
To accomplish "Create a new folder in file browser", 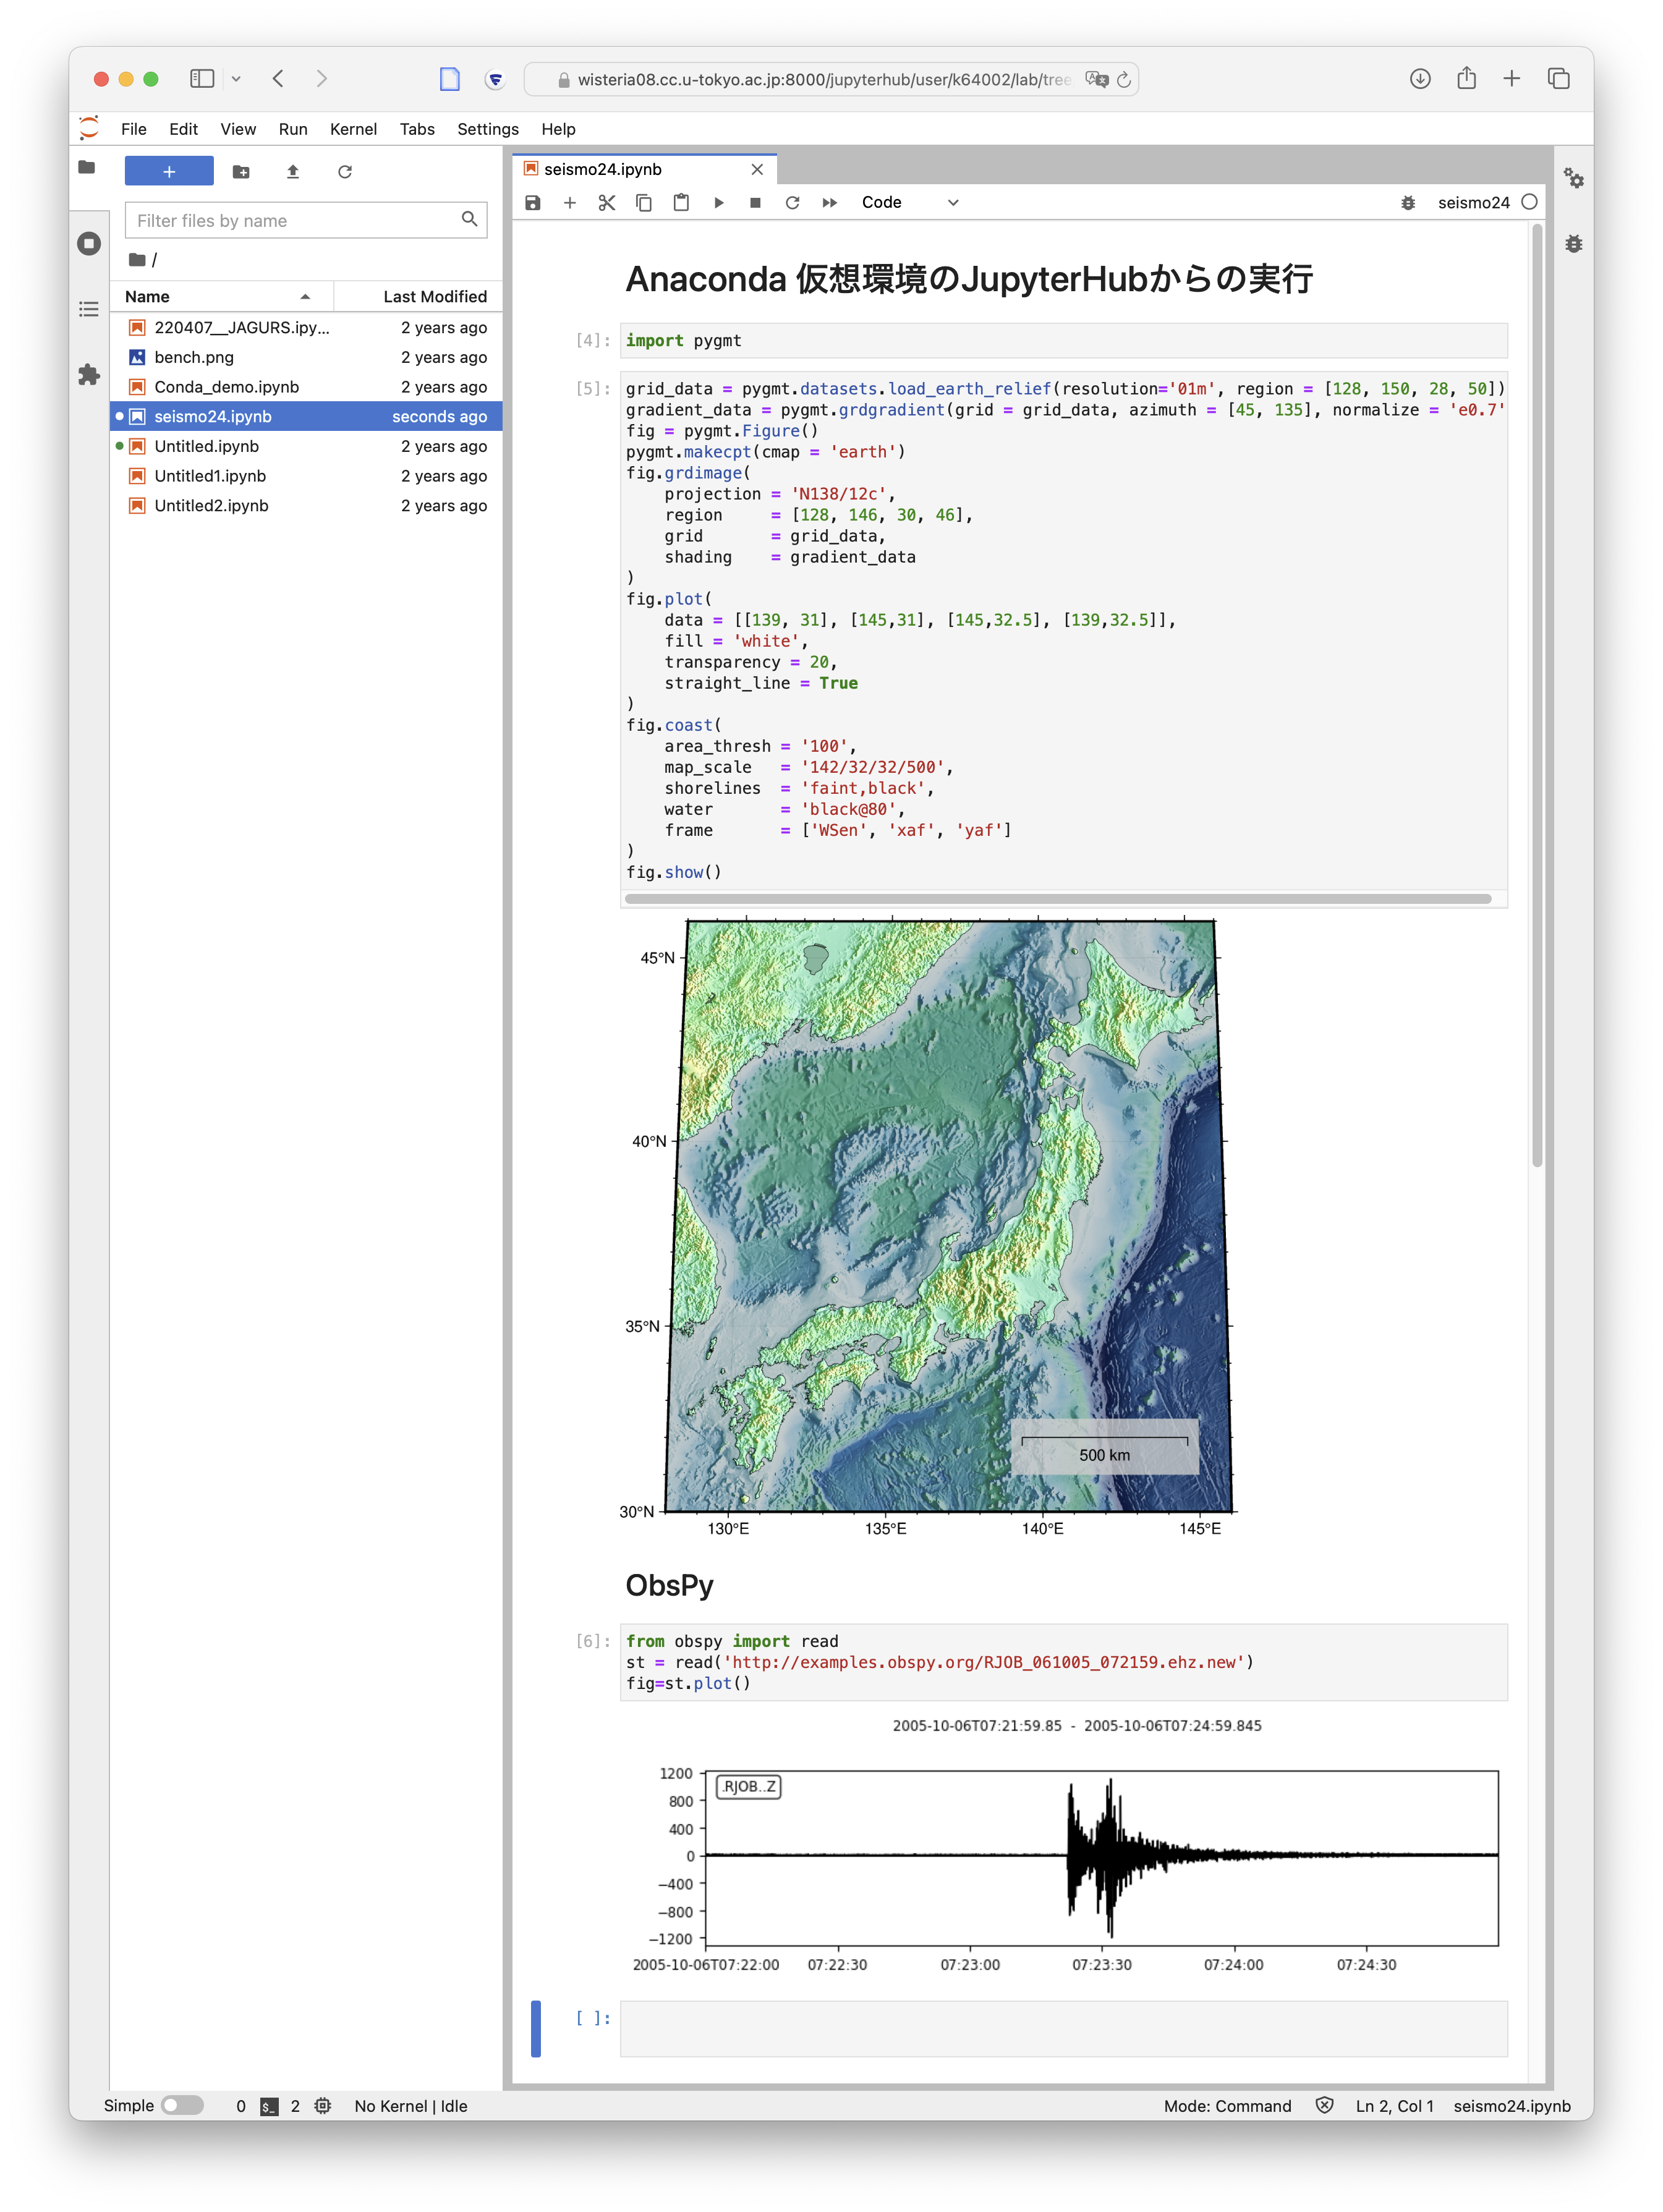I will pos(241,172).
